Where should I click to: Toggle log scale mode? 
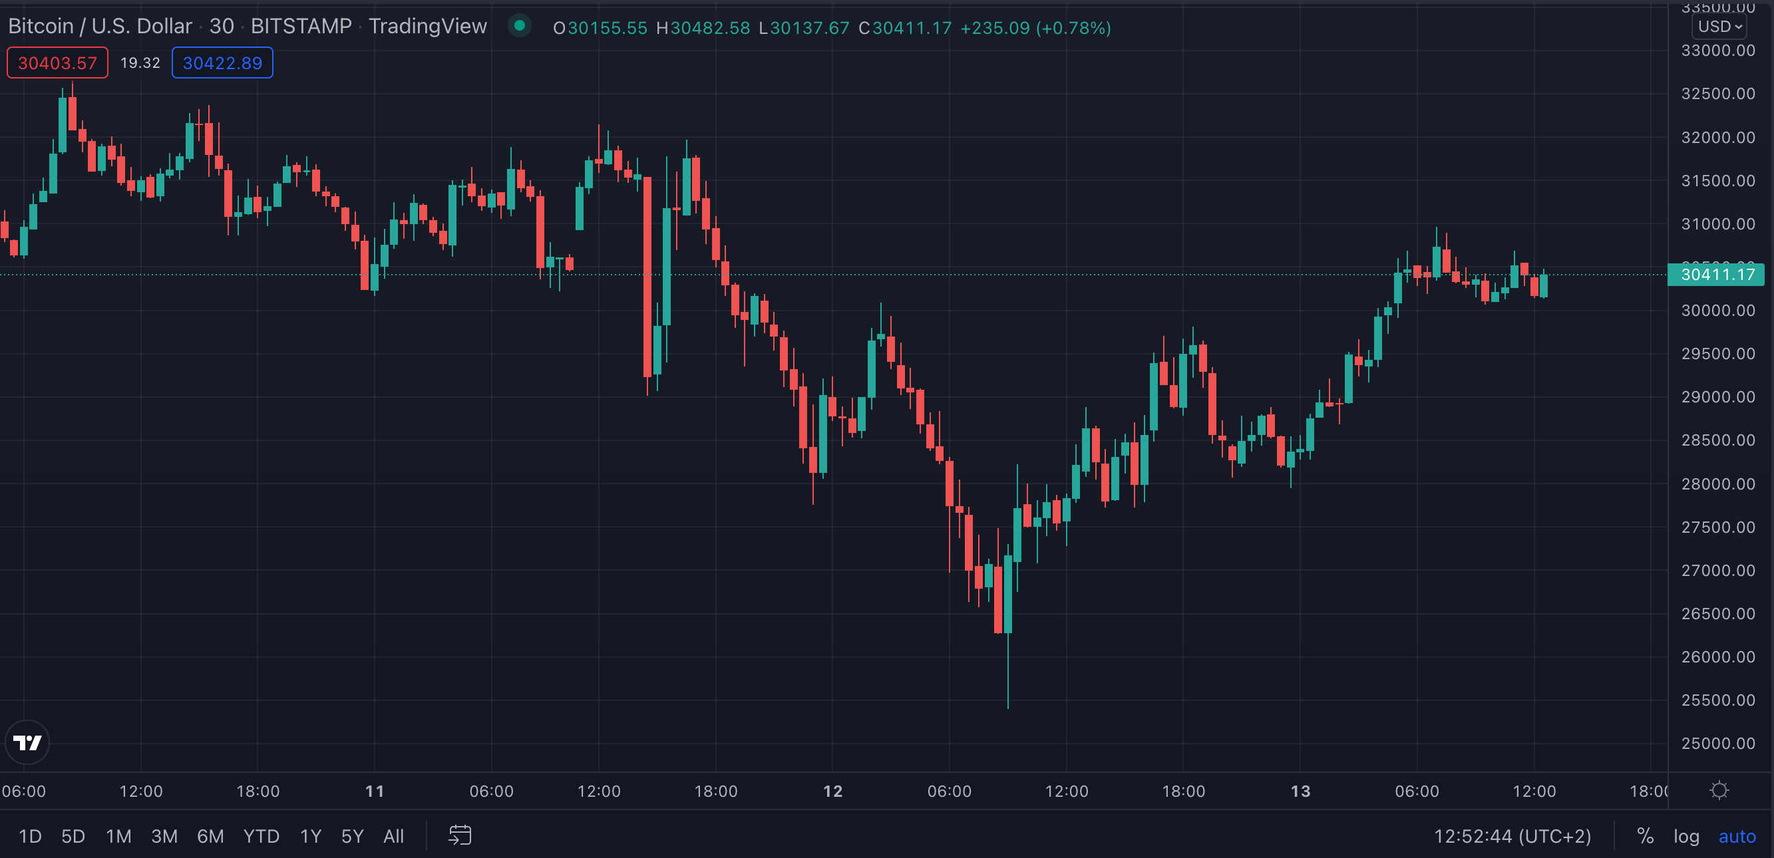pos(1686,836)
